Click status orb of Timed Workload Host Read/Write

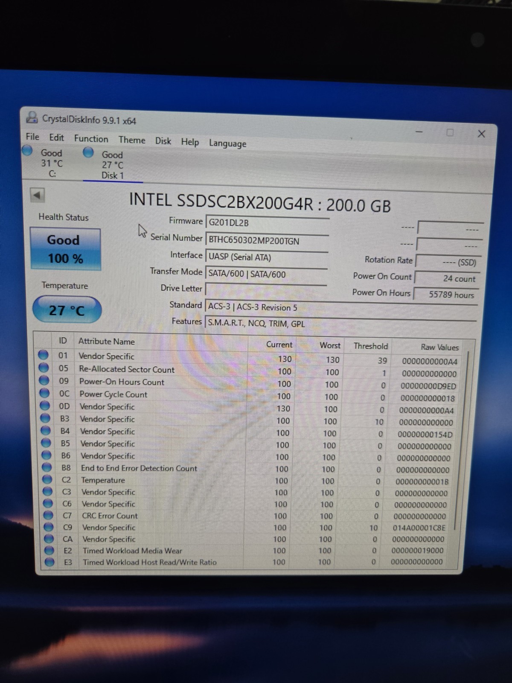[x=50, y=562]
